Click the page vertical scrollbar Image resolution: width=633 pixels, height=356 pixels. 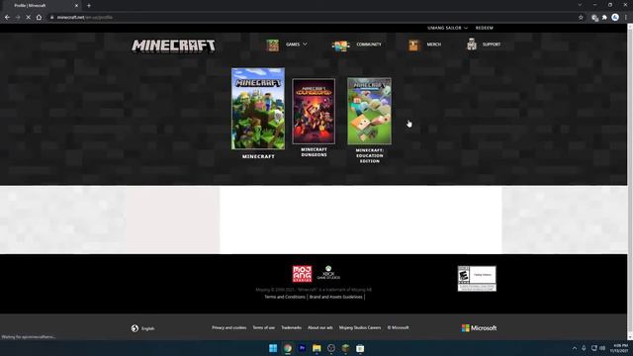point(630,182)
